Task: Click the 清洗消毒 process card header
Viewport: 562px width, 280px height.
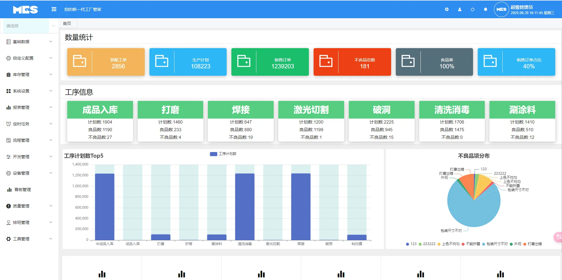Action: tap(452, 110)
